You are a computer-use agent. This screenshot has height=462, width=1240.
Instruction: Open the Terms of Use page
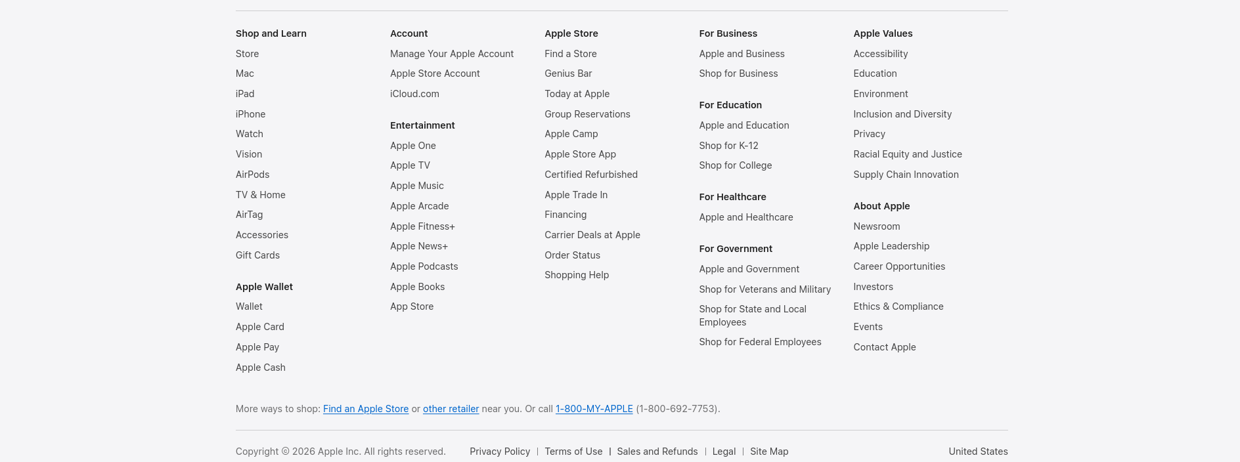coord(573,451)
